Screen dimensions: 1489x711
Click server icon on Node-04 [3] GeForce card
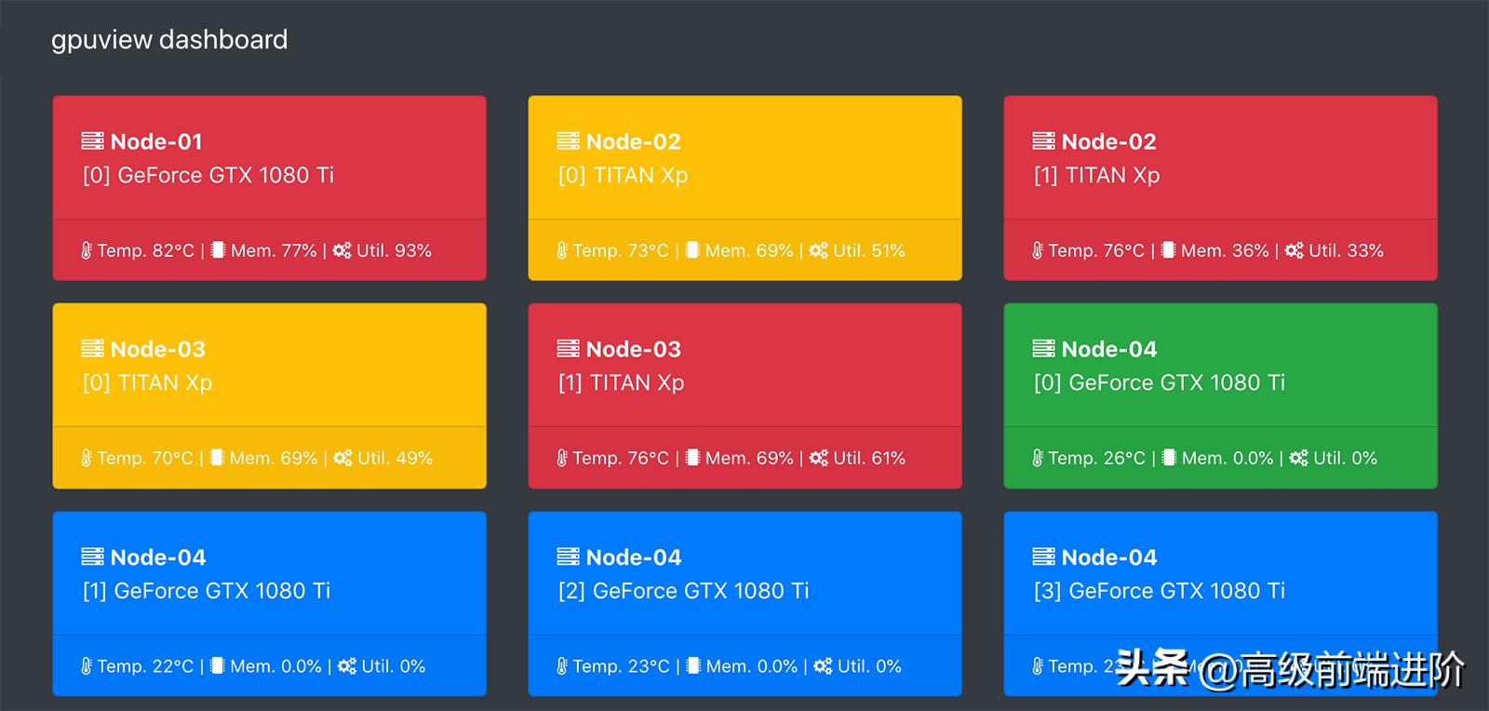click(x=1044, y=557)
